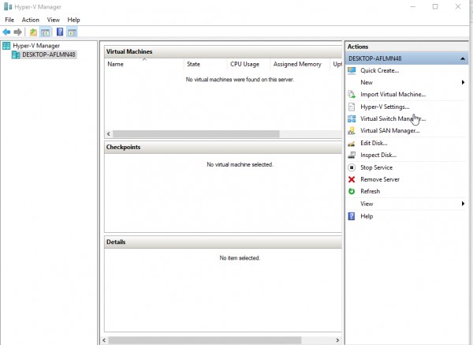This screenshot has height=345, width=473.
Task: Open the View action item
Action: [367, 204]
